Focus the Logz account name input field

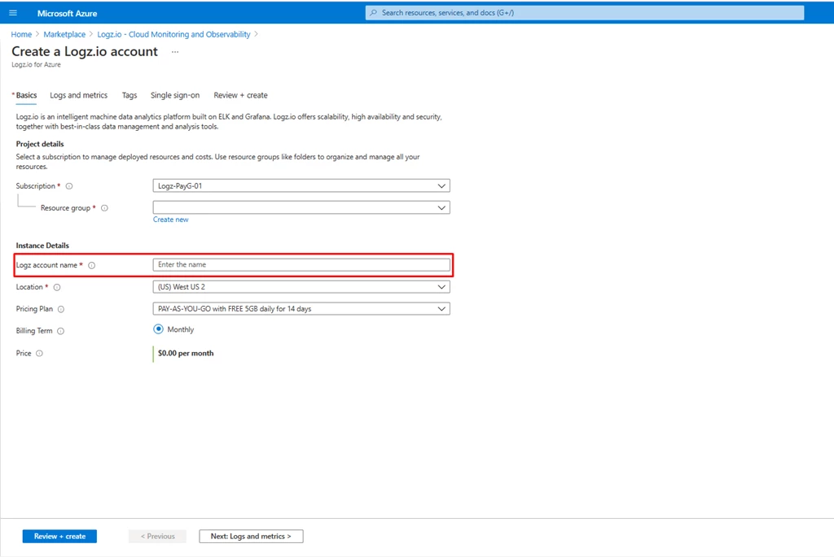(301, 264)
